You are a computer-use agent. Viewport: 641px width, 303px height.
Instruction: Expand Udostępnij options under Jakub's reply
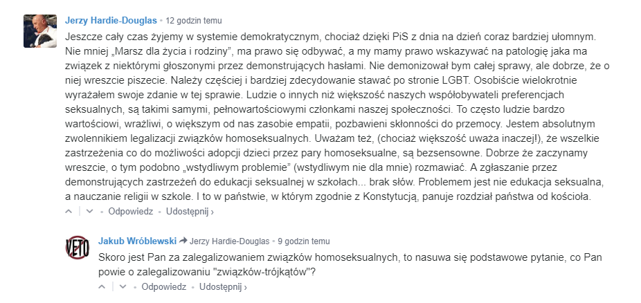[223, 286]
